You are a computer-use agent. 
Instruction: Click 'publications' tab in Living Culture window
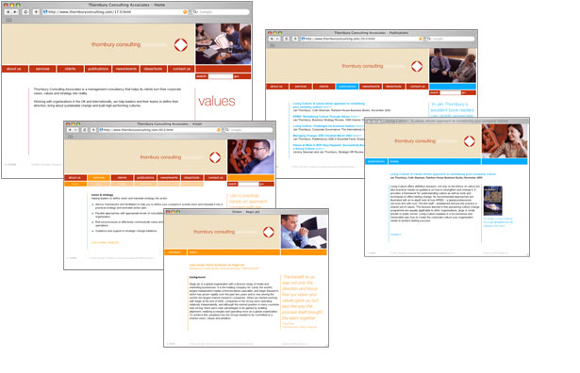click(x=376, y=161)
